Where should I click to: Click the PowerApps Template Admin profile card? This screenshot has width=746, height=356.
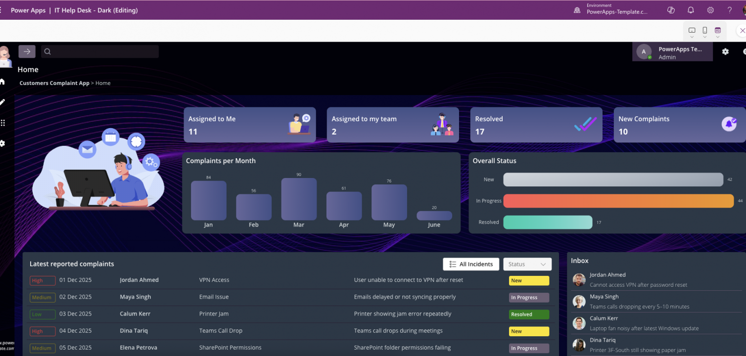[x=672, y=51]
